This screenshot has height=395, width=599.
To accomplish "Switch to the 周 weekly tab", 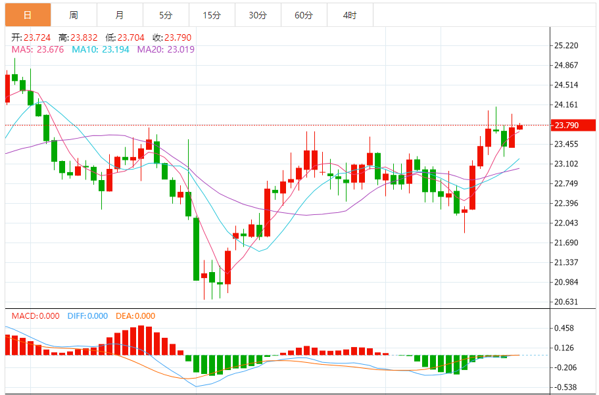I will (74, 15).
